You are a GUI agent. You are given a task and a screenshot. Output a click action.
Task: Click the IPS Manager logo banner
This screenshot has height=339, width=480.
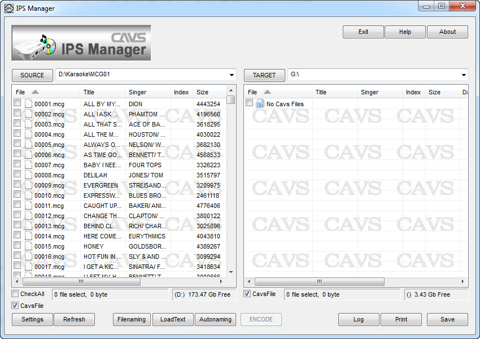tap(81, 43)
